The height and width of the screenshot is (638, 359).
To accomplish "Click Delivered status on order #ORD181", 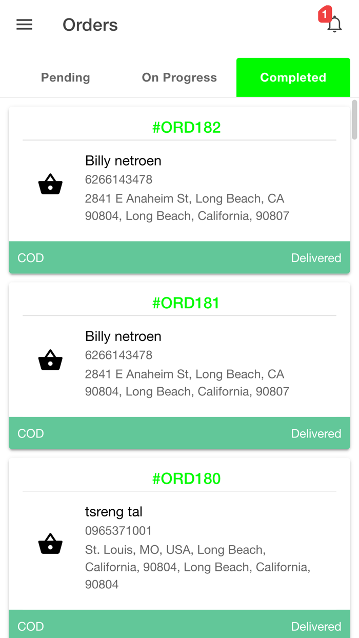I will coord(316,433).
